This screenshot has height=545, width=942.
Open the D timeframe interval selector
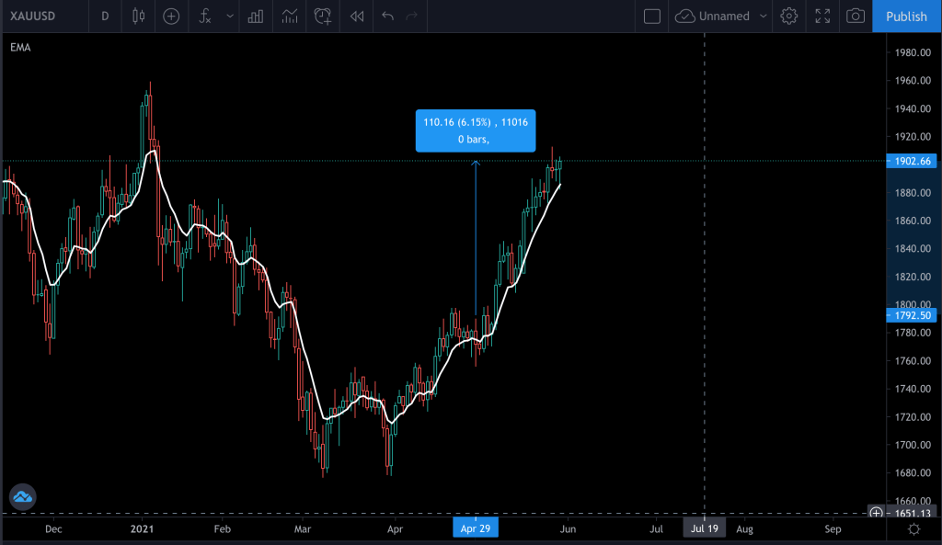[x=104, y=16]
